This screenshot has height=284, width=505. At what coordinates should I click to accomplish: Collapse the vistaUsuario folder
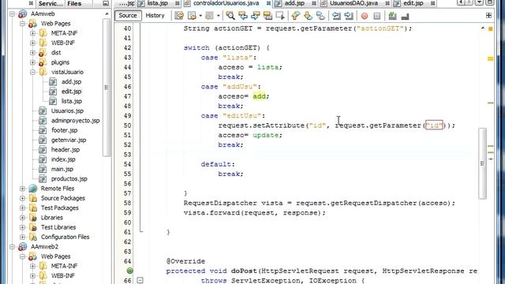pos(32,72)
